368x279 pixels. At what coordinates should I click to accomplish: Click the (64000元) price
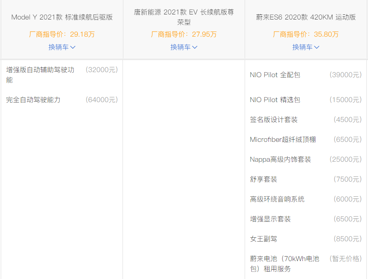[101, 100]
